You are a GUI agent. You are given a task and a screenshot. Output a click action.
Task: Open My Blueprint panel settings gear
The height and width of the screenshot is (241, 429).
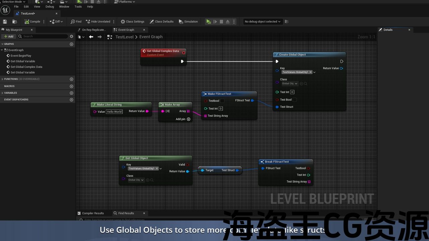pyautogui.click(x=71, y=36)
